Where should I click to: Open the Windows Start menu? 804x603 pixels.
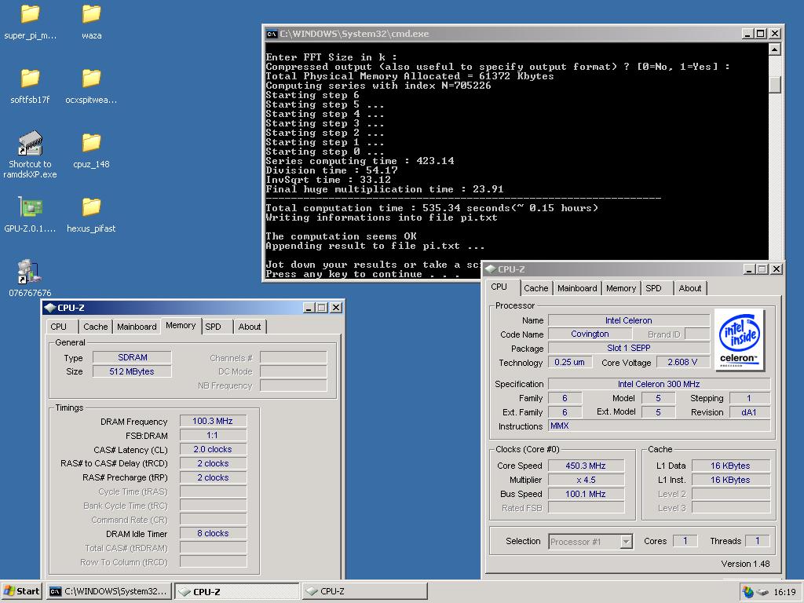(x=21, y=591)
